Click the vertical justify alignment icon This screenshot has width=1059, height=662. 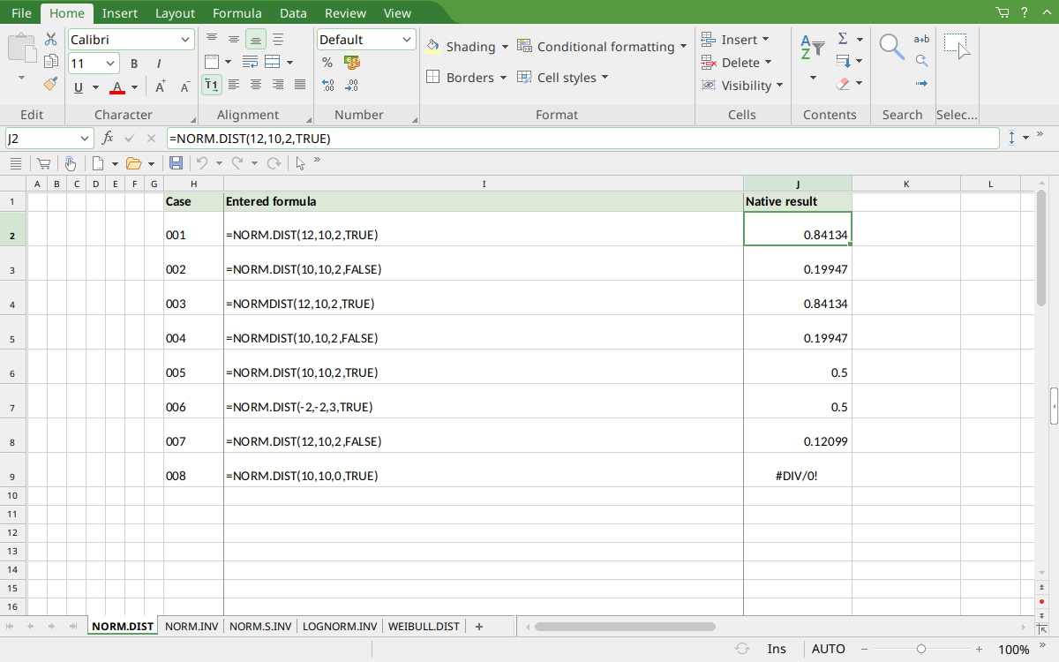(279, 39)
